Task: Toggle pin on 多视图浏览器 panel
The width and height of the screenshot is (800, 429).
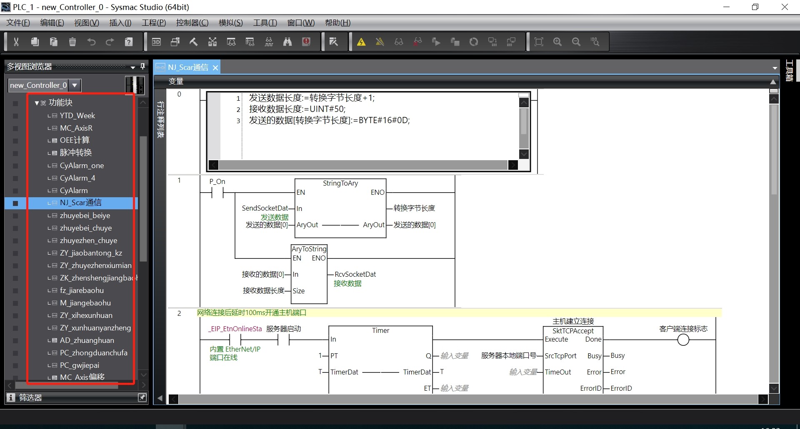Action: pyautogui.click(x=143, y=67)
